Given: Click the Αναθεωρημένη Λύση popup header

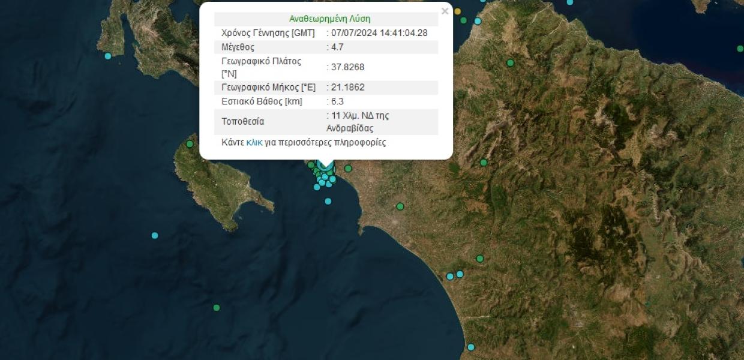Looking at the screenshot, I should click(329, 19).
